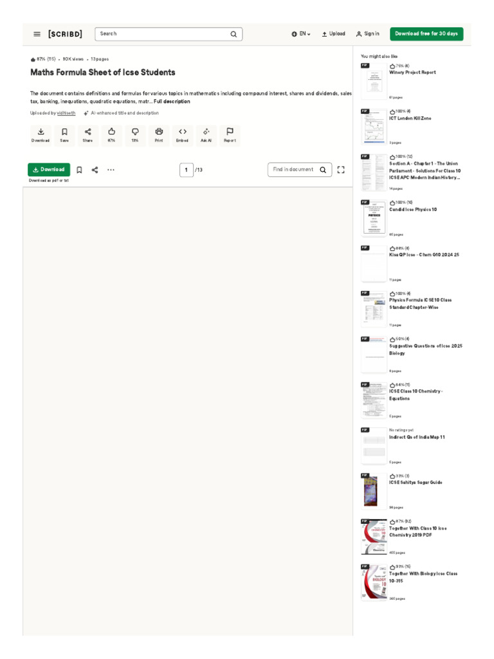Screen dimensions: 494x659
Task: Click Together With Biology book cover thumbnail
Action: coord(374,582)
